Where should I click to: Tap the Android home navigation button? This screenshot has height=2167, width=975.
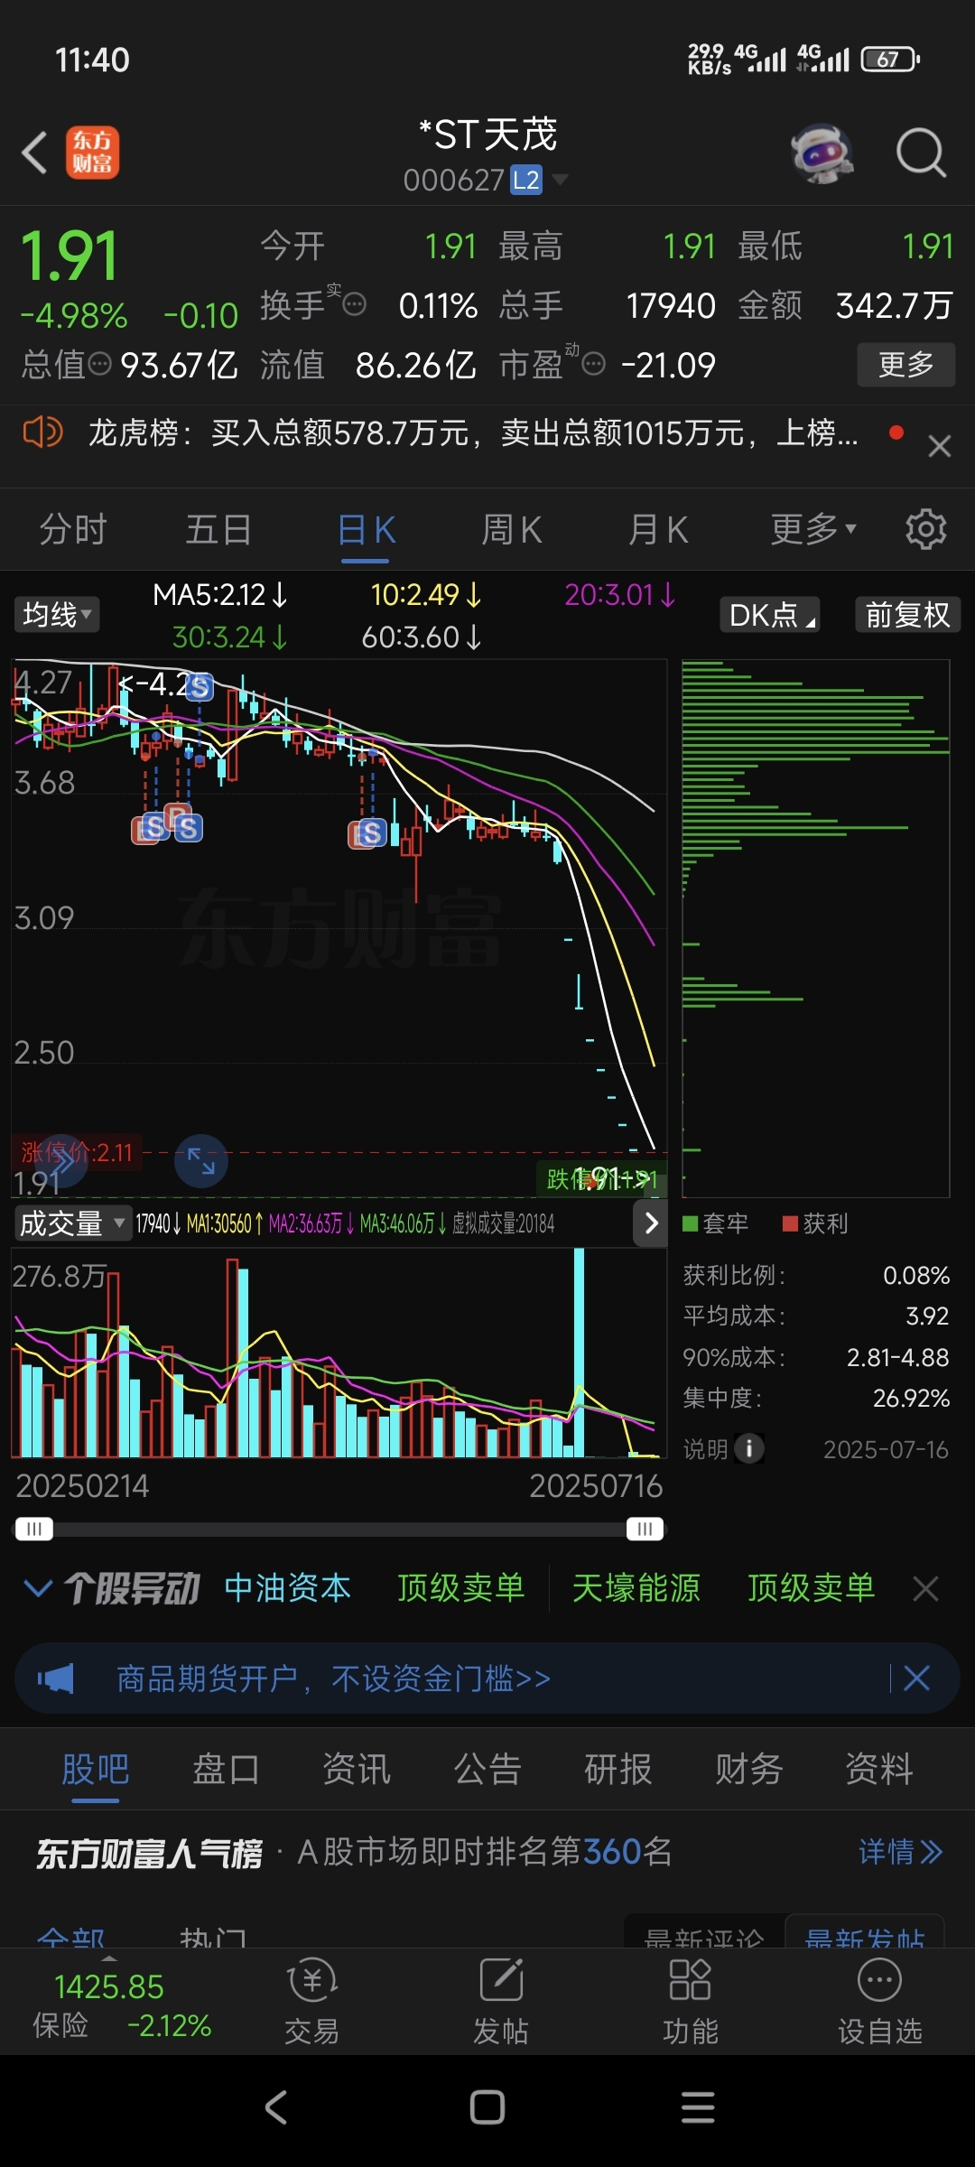click(487, 2107)
